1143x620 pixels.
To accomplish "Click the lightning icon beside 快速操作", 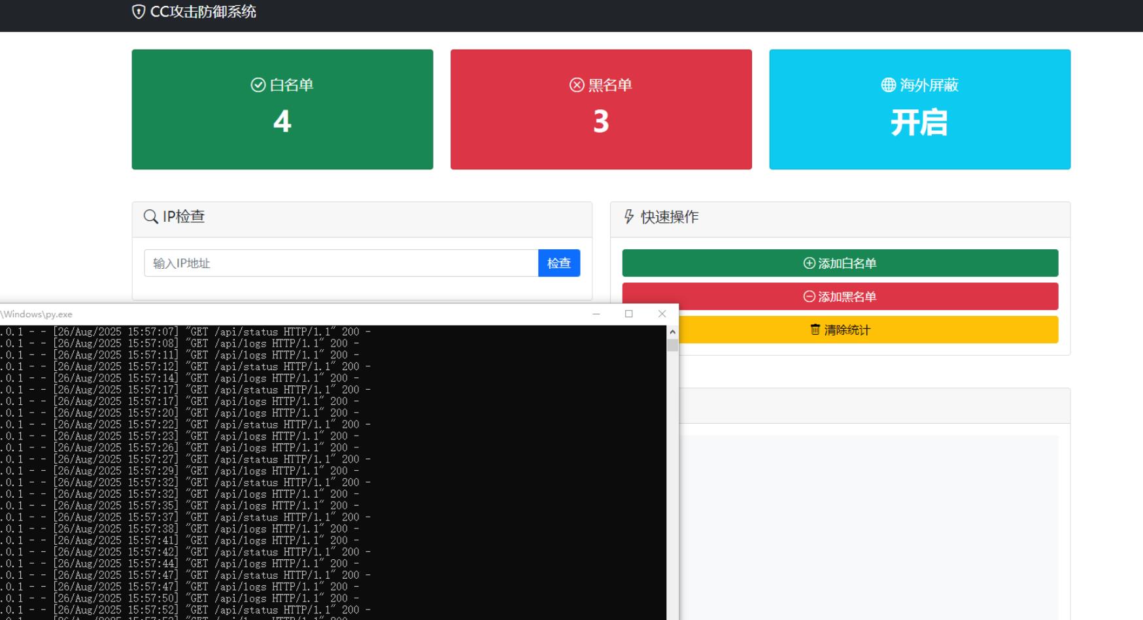I will 629,216.
